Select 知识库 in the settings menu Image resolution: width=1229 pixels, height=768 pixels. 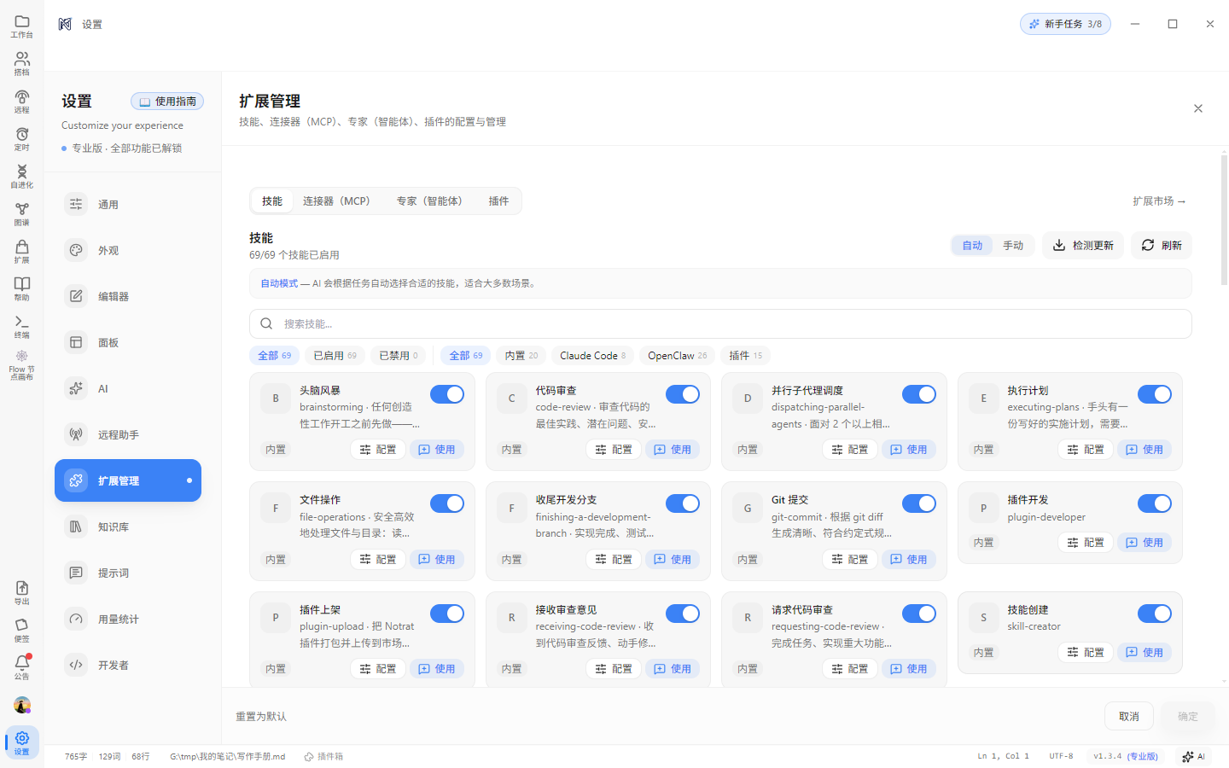(x=128, y=527)
